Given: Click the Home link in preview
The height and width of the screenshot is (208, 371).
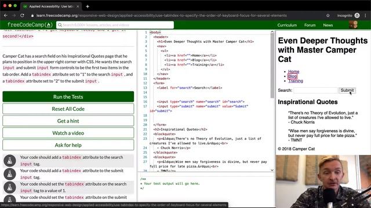Looking at the screenshot, I should click(x=294, y=72).
